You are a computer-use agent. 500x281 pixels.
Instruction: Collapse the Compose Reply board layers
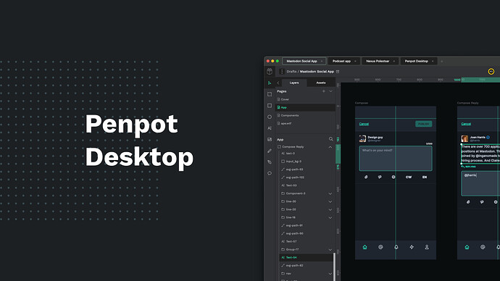click(x=330, y=147)
